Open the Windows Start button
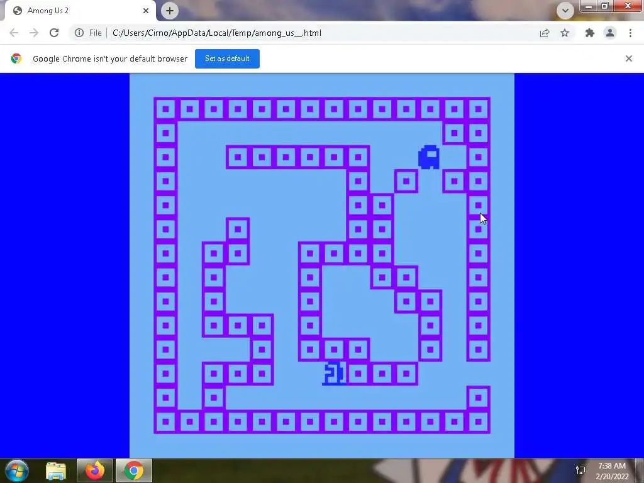This screenshot has height=483, width=644. pyautogui.click(x=17, y=470)
